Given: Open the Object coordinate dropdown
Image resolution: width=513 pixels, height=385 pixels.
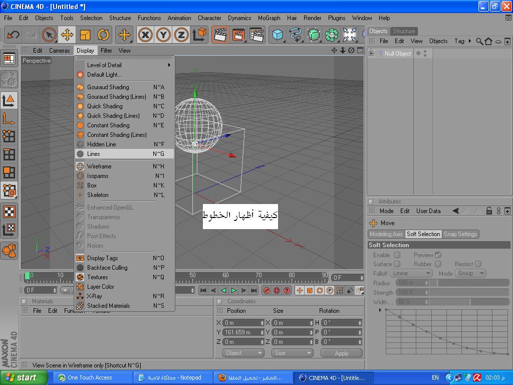Looking at the screenshot, I should pos(243,353).
